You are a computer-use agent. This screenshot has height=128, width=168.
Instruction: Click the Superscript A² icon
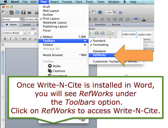click(30, 39)
